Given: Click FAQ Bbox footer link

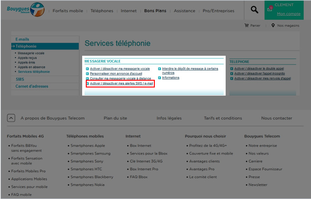Looking at the screenshot, I should [138, 177].
